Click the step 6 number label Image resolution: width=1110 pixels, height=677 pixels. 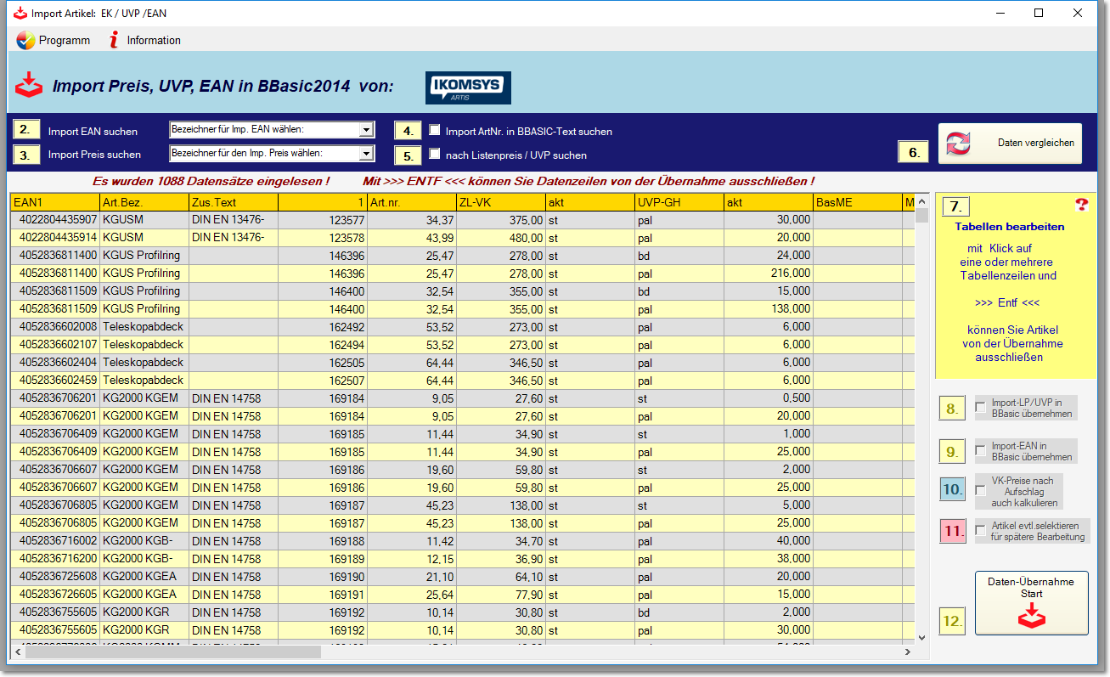[913, 152]
